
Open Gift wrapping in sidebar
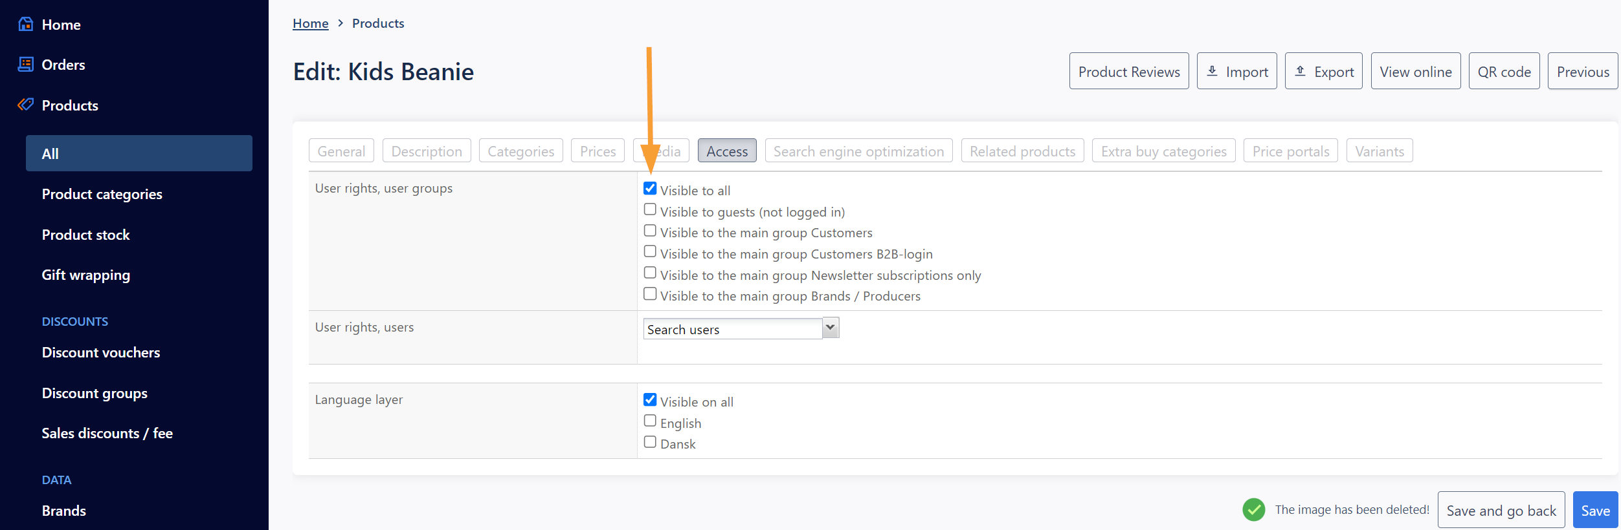(85, 275)
